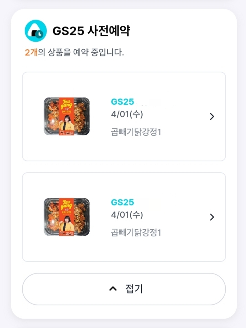Select the 4/01(수) date in second card
The width and height of the screenshot is (246, 328).
pyautogui.click(x=127, y=215)
